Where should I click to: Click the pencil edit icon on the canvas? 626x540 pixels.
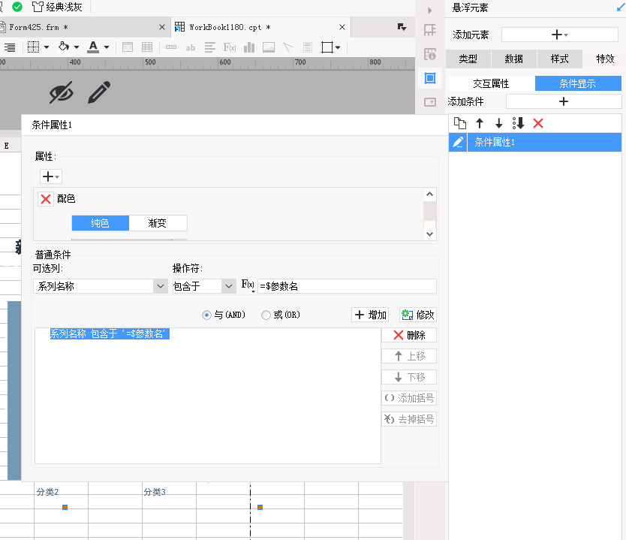99,92
